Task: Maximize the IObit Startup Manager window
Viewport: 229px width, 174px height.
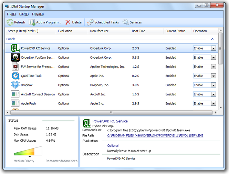Action: pyautogui.click(x=207, y=5)
